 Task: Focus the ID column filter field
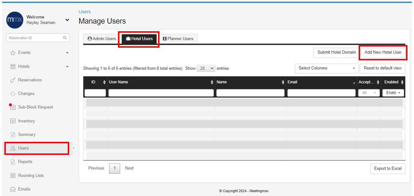tap(95, 93)
